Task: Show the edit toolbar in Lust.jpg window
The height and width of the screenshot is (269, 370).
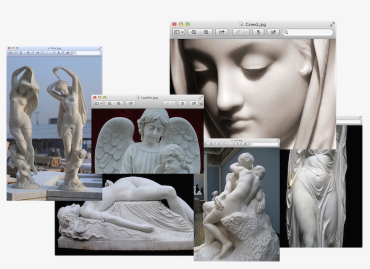Action: [245, 144]
